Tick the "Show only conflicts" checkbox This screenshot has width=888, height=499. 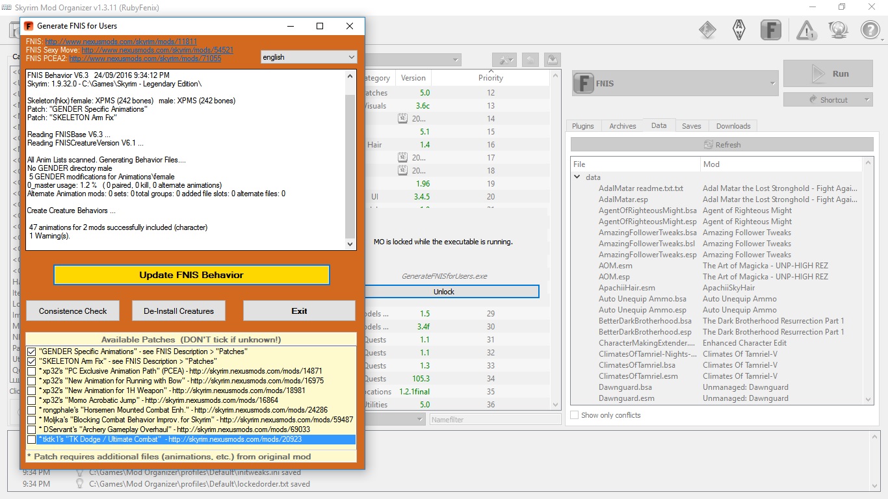pos(575,415)
